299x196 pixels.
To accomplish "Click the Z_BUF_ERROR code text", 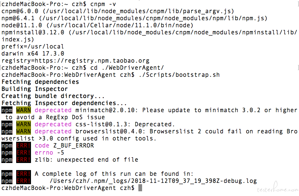I will tap(74, 146).
